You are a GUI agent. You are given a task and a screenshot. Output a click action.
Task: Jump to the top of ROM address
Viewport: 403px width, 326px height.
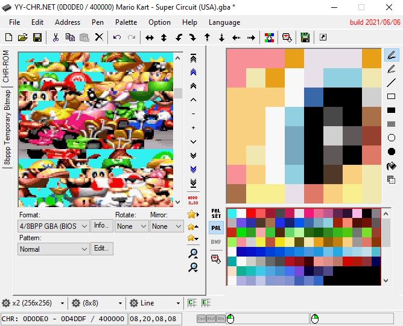point(193,59)
